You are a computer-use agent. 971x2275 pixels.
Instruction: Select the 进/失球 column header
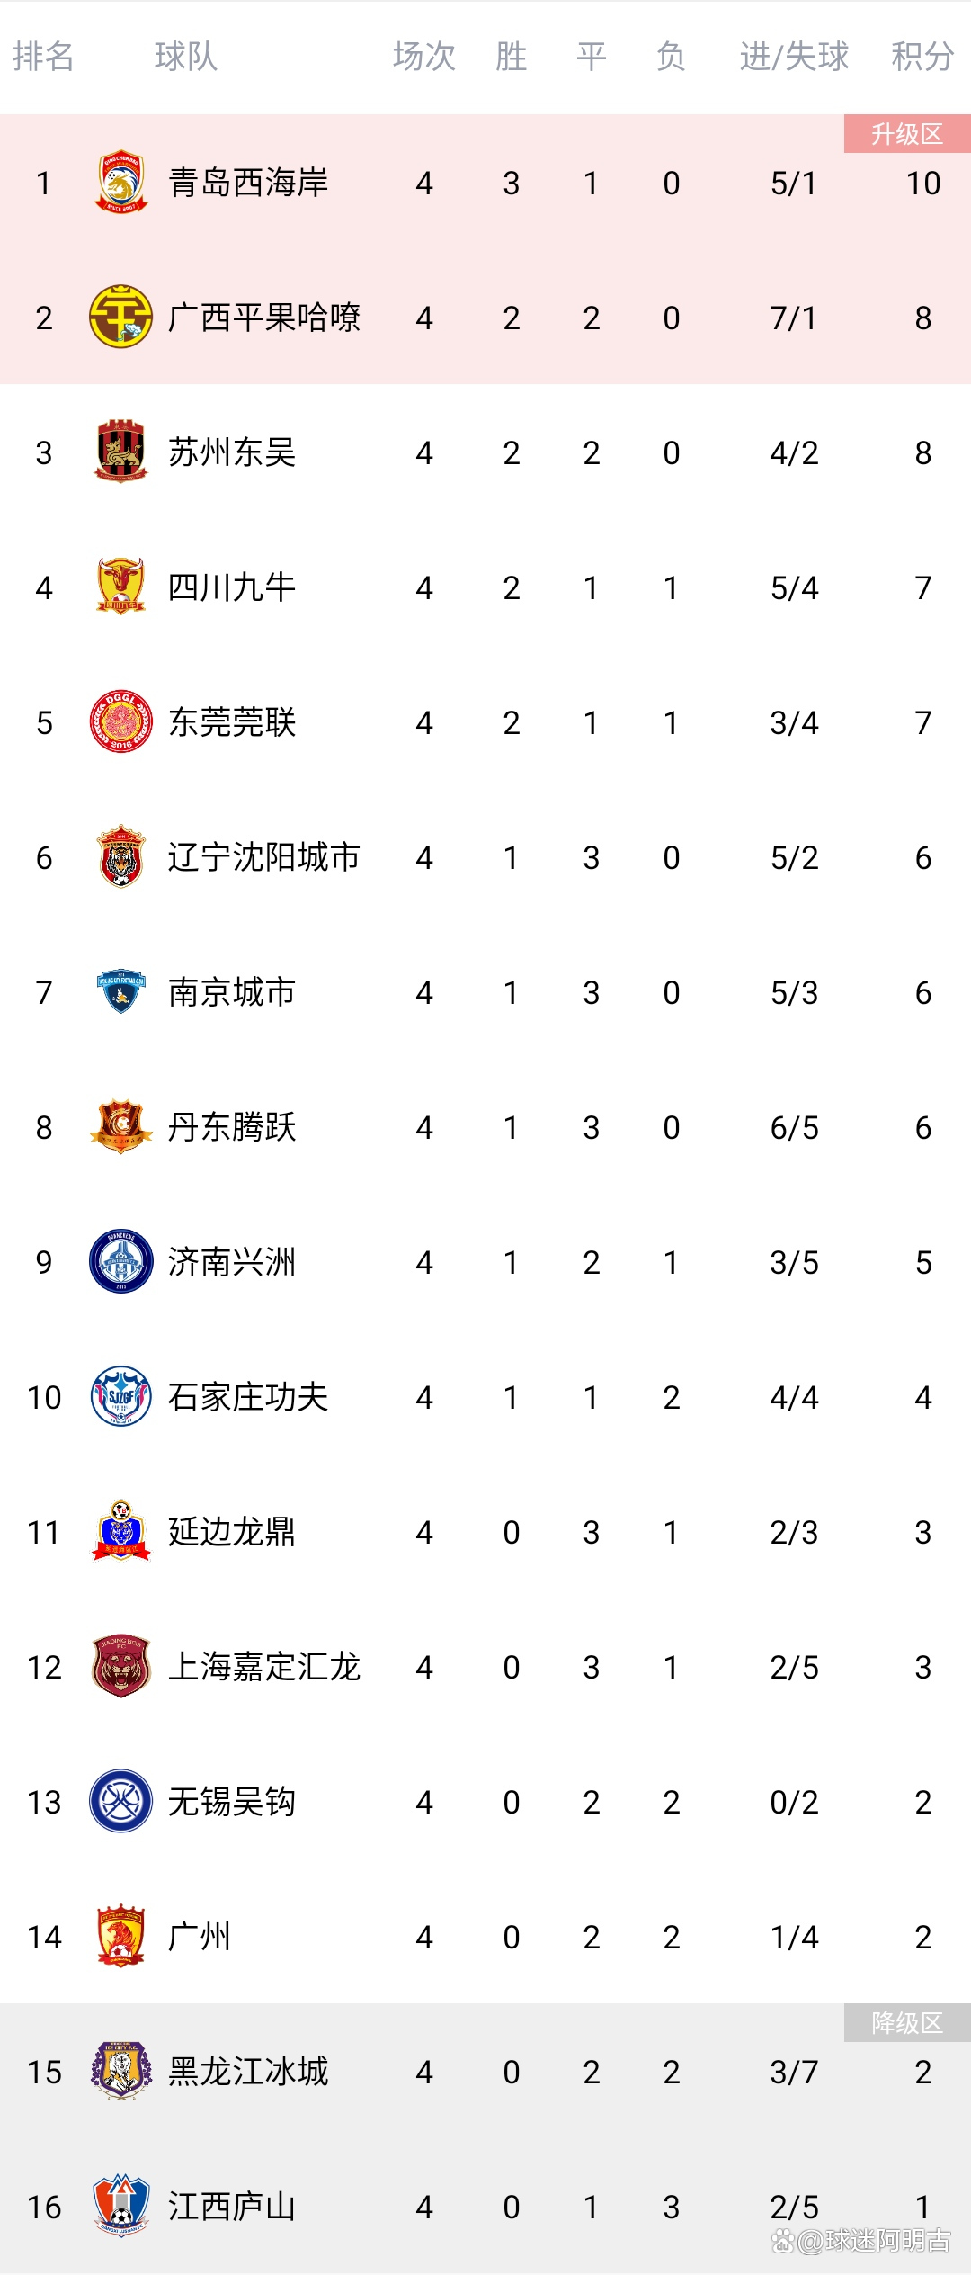pyautogui.click(x=794, y=57)
